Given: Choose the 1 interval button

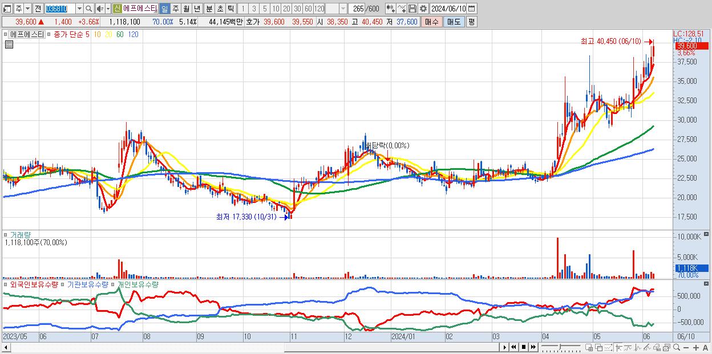Looking at the screenshot, I should coord(242,9).
